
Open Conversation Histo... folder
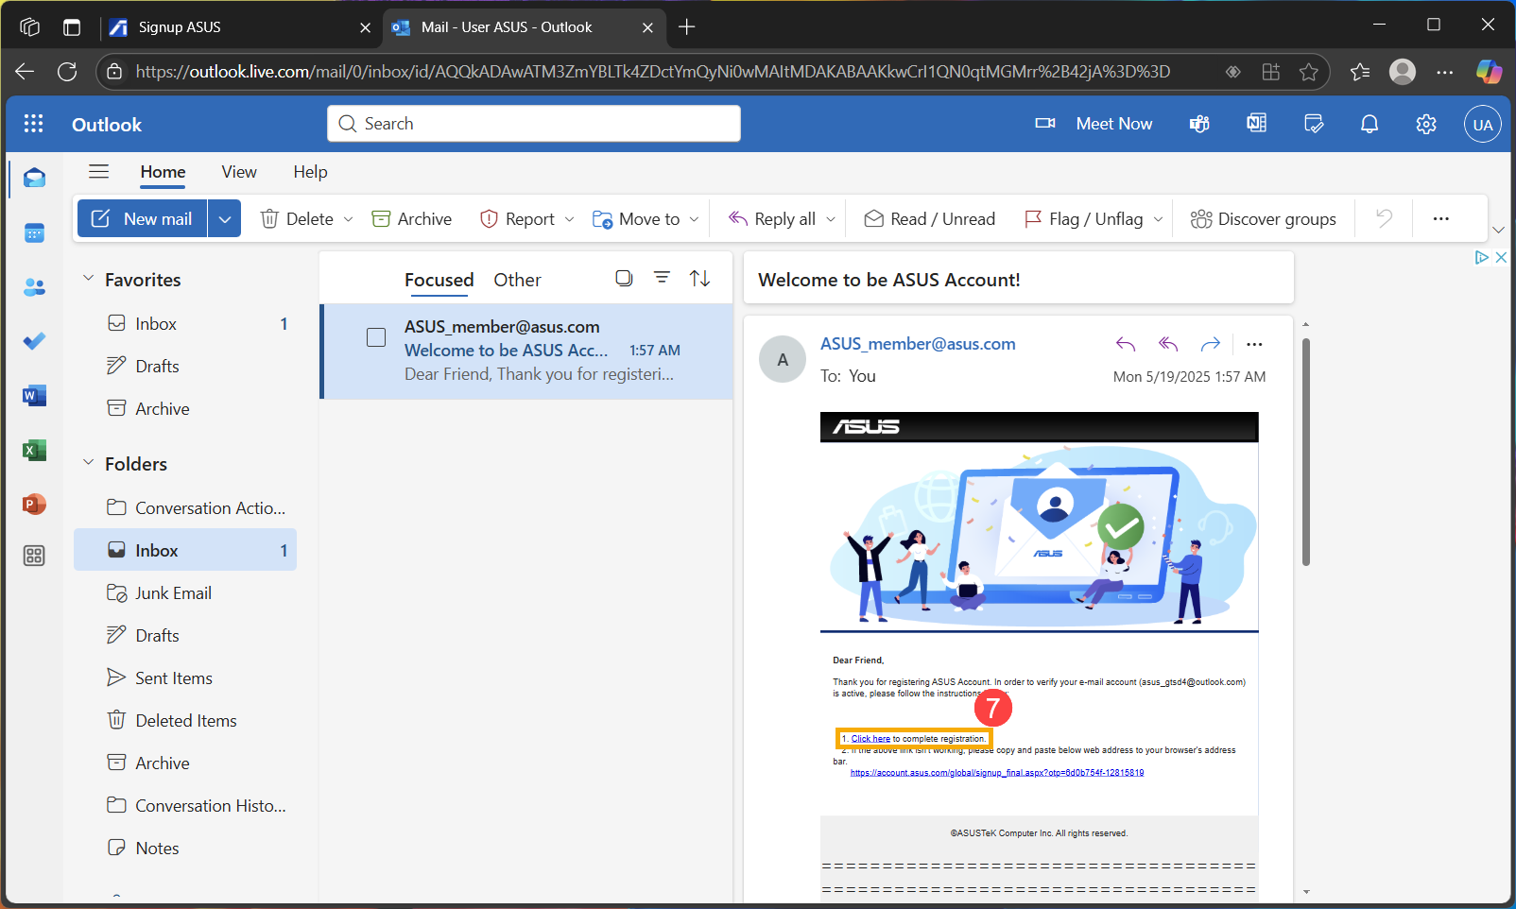point(185,805)
